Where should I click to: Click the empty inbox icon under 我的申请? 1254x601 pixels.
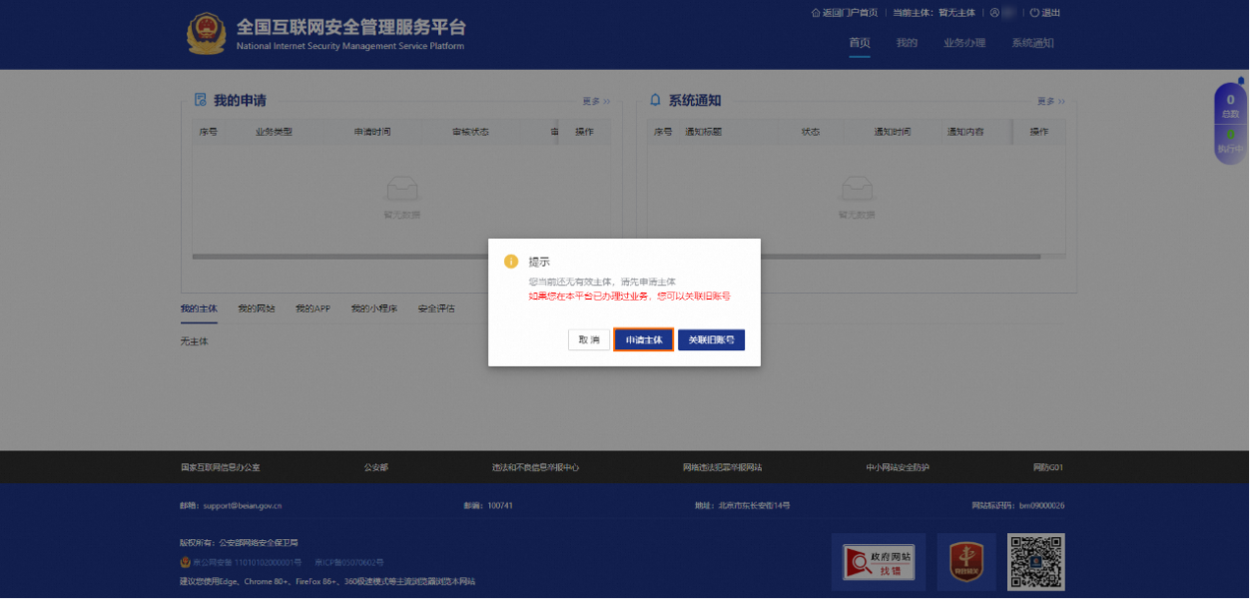coord(402,187)
